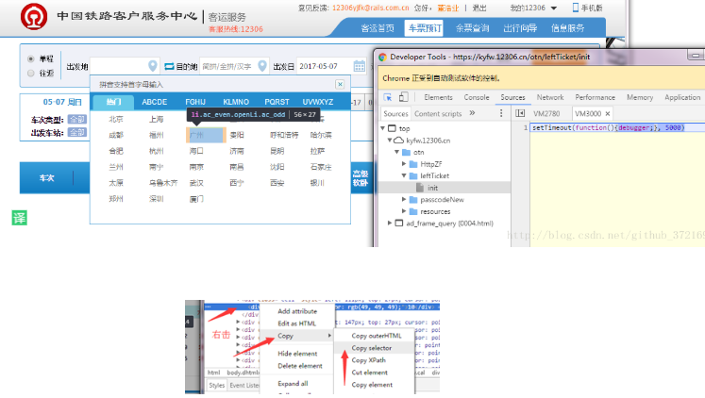This screenshot has height=398, width=705.
Task: Expand the passcodeNew folder
Action: 404,199
